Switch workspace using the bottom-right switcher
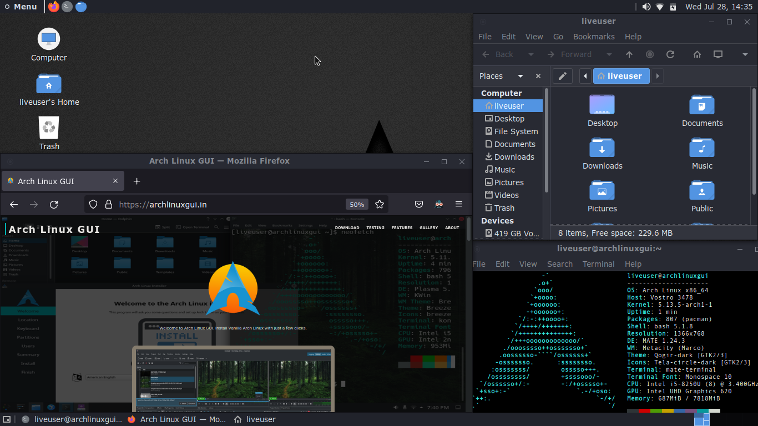 (x=701, y=419)
